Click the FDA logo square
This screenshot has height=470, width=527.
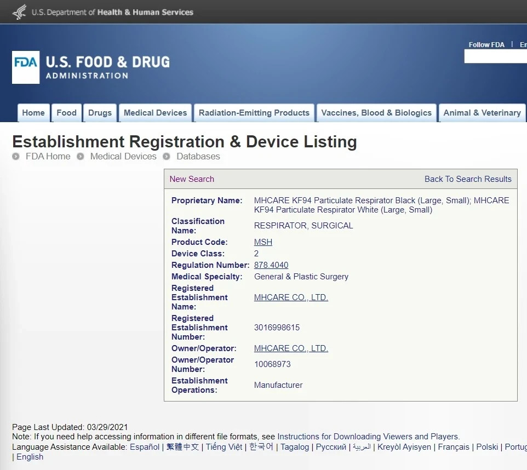click(x=26, y=67)
